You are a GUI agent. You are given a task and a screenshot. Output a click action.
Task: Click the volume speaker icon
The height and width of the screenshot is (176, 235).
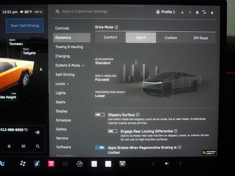point(166,164)
